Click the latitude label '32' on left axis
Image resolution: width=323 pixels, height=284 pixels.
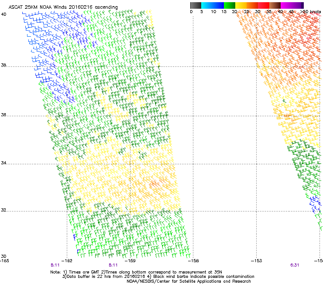[x=3, y=210]
